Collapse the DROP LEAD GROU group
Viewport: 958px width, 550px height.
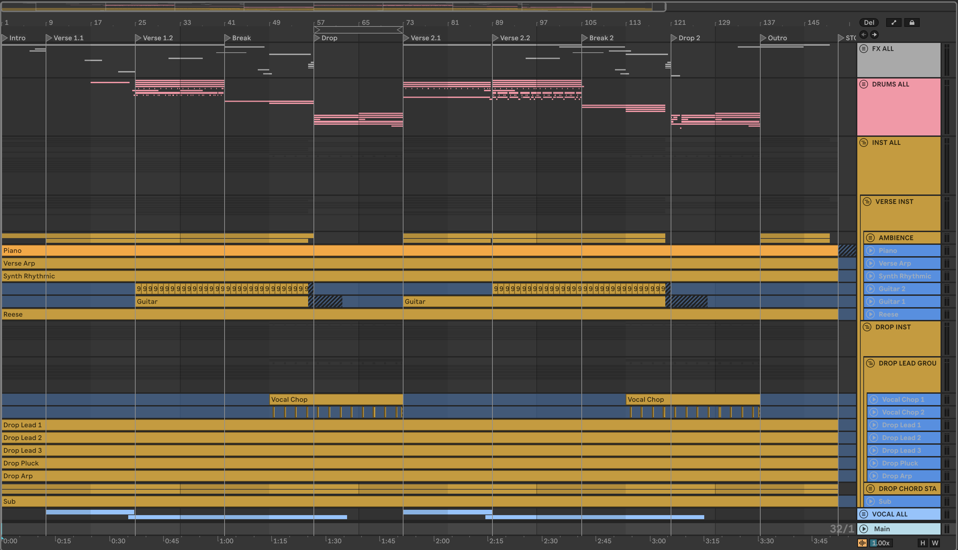coord(870,364)
